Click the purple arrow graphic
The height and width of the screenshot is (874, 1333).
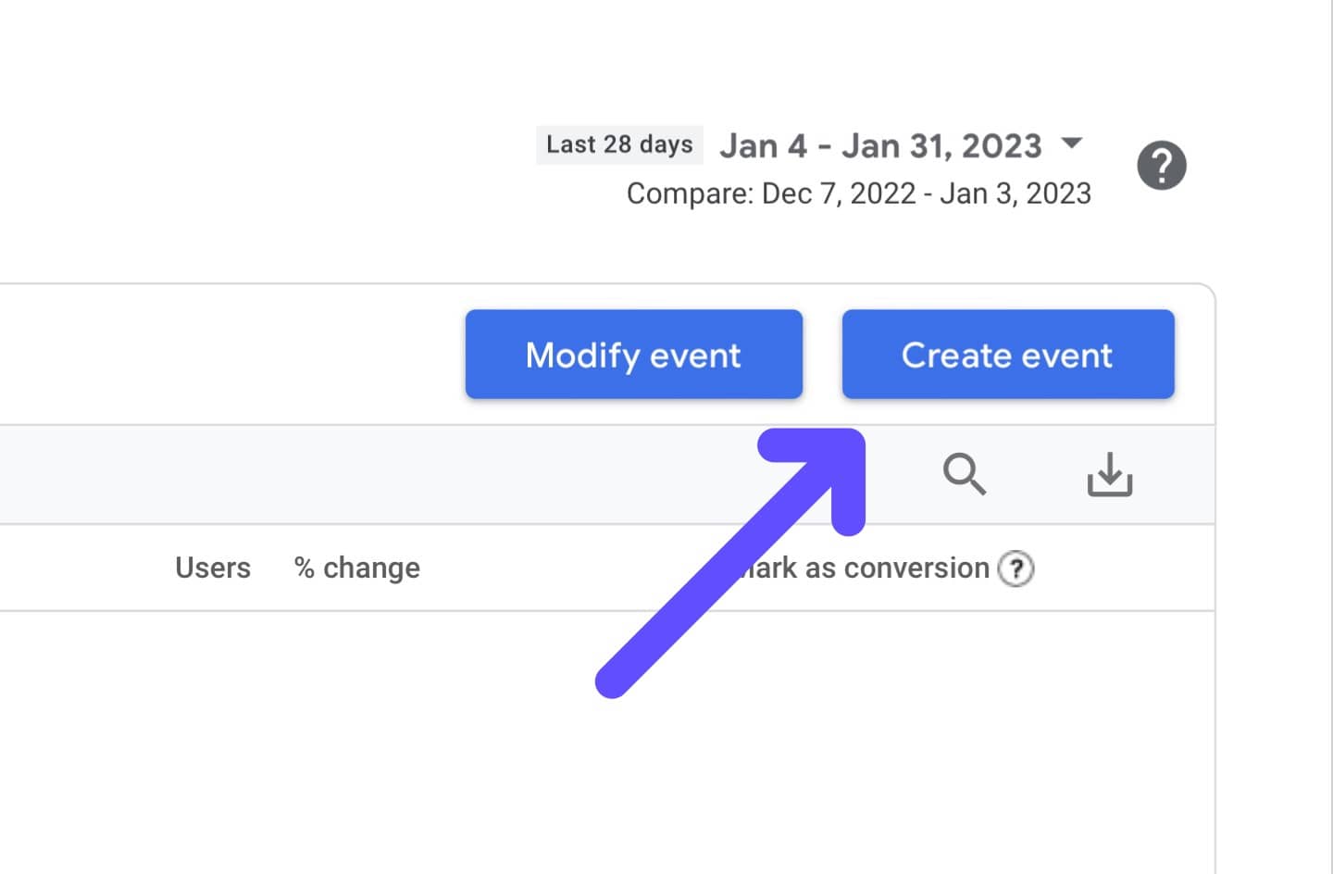coord(731,565)
